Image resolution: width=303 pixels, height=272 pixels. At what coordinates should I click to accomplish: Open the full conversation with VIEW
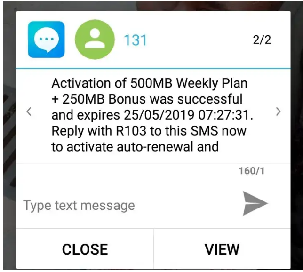pyautogui.click(x=222, y=249)
